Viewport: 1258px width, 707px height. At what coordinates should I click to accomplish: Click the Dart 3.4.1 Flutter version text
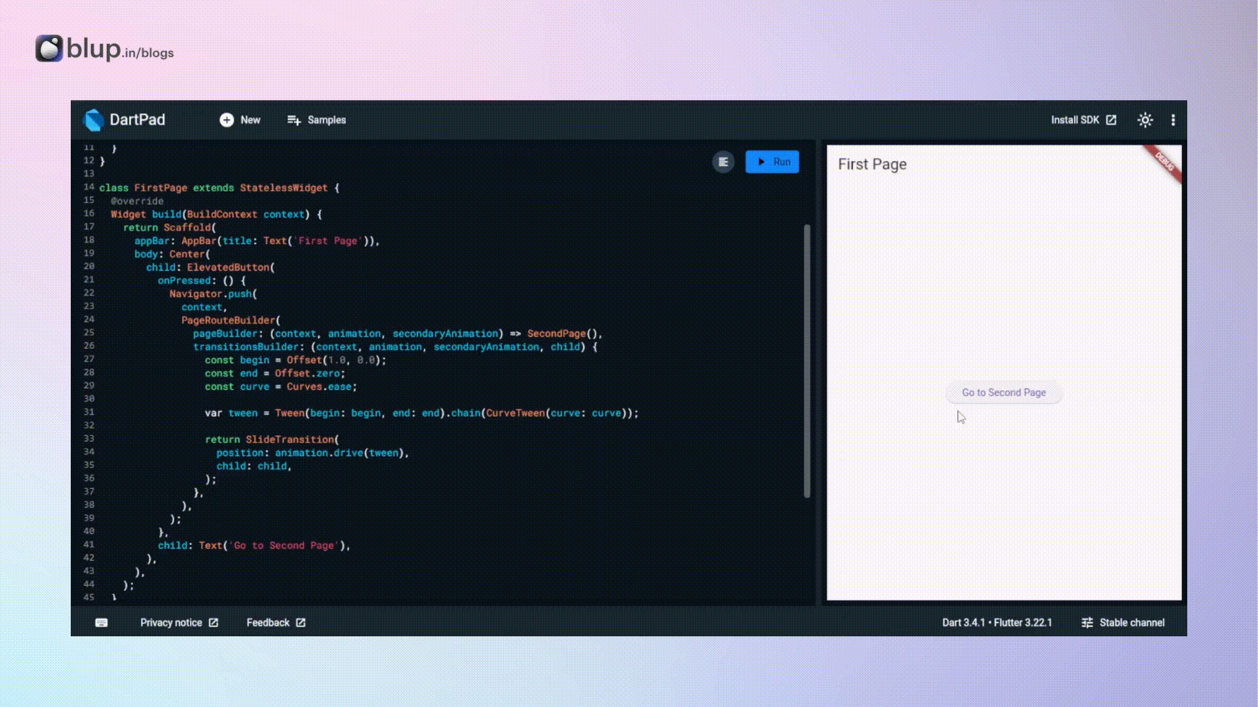(x=997, y=623)
